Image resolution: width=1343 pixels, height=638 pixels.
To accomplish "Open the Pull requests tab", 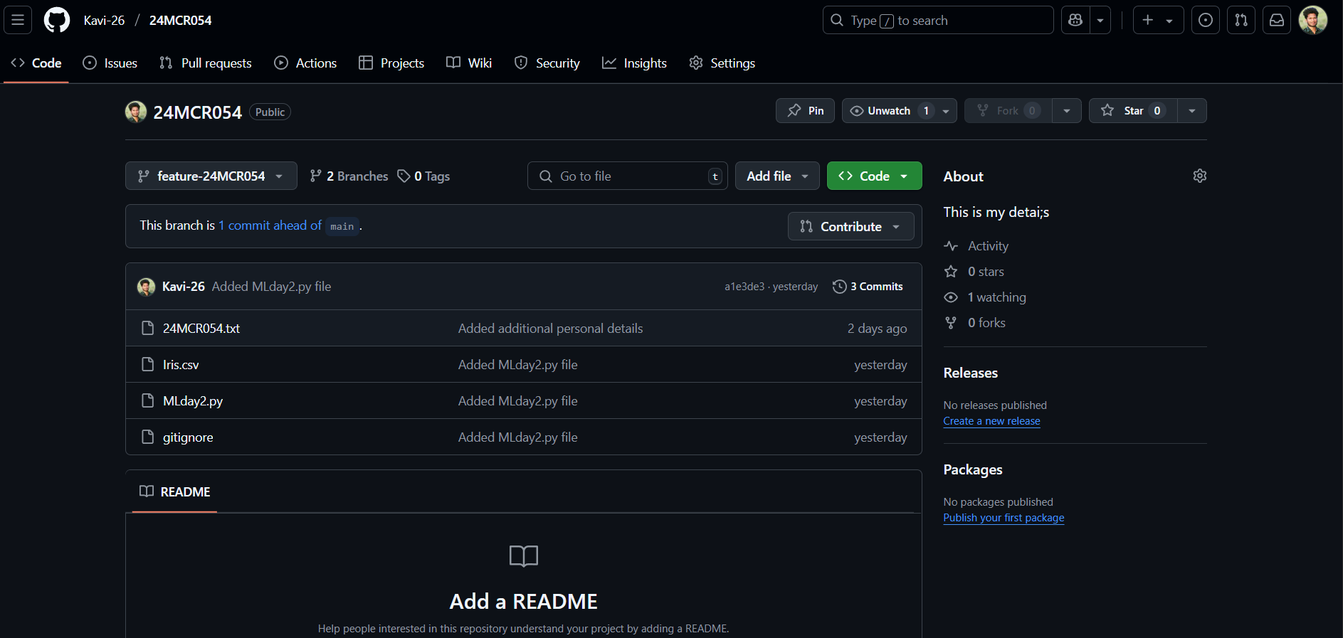I will [x=206, y=63].
